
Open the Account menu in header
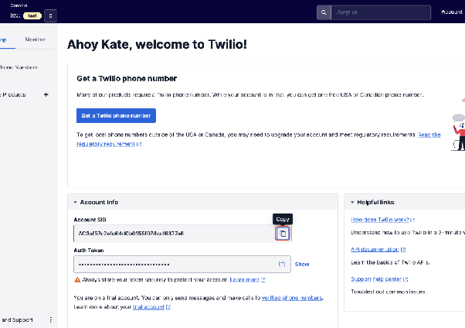tap(452, 12)
